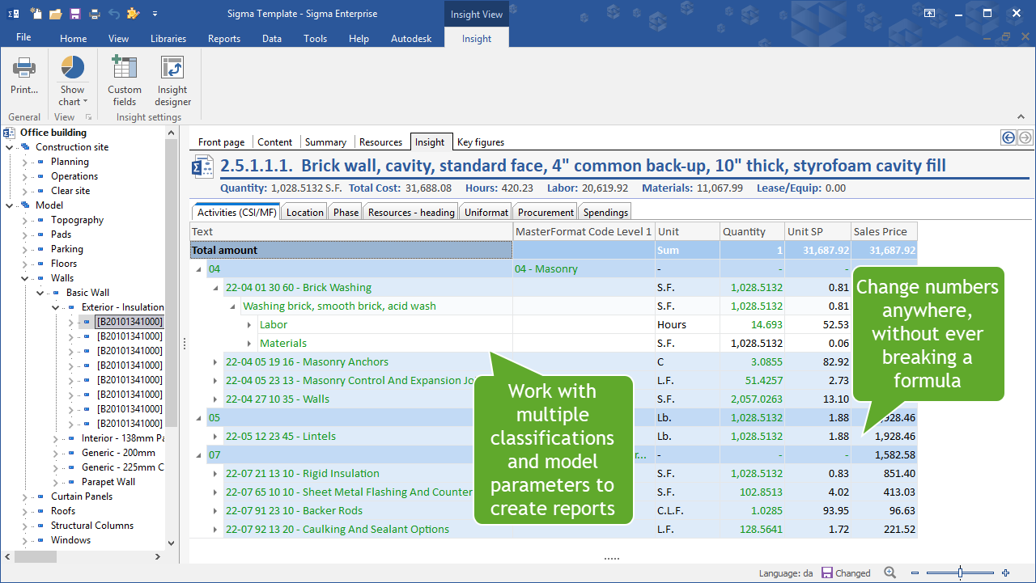This screenshot has height=583, width=1036.
Task: Click the zoom in plus button
Action: click(x=1005, y=572)
